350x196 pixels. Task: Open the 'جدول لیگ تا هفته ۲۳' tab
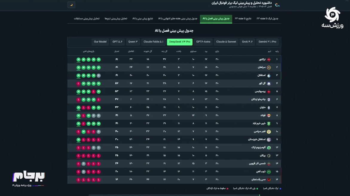[268, 19]
